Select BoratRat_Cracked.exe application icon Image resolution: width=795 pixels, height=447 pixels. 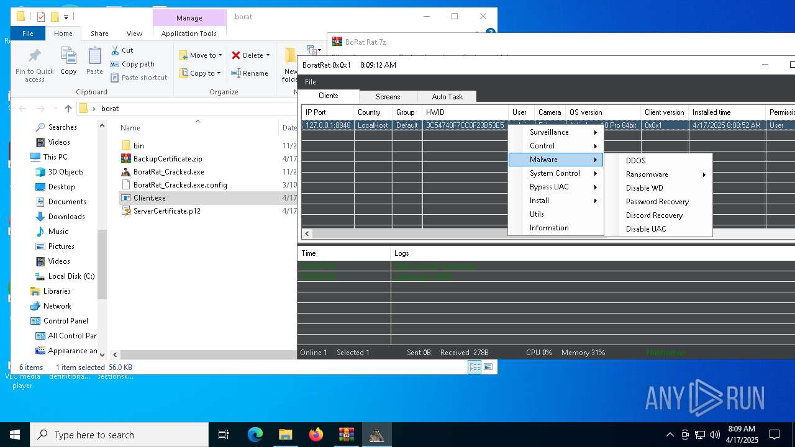[x=126, y=172]
